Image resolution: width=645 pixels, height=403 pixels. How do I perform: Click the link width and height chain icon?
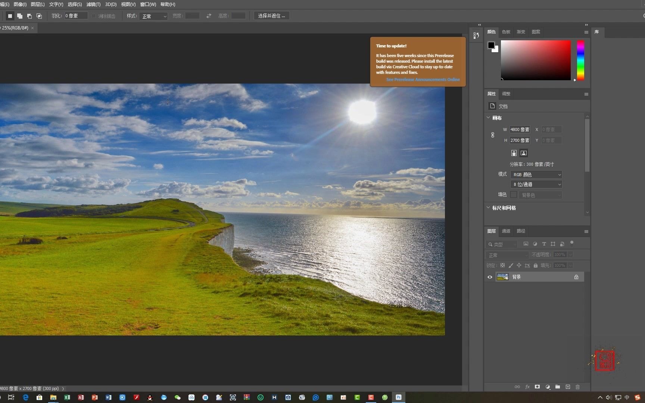coord(493,135)
